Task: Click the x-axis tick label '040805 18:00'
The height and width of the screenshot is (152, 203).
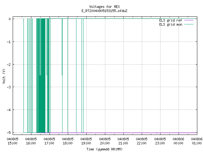Action: click(x=68, y=141)
